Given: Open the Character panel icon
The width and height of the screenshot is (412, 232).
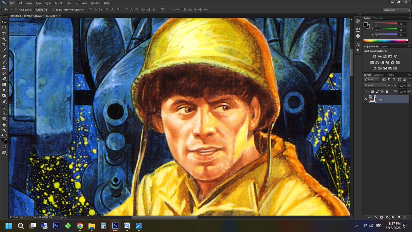Looking at the screenshot, I should pos(358,45).
